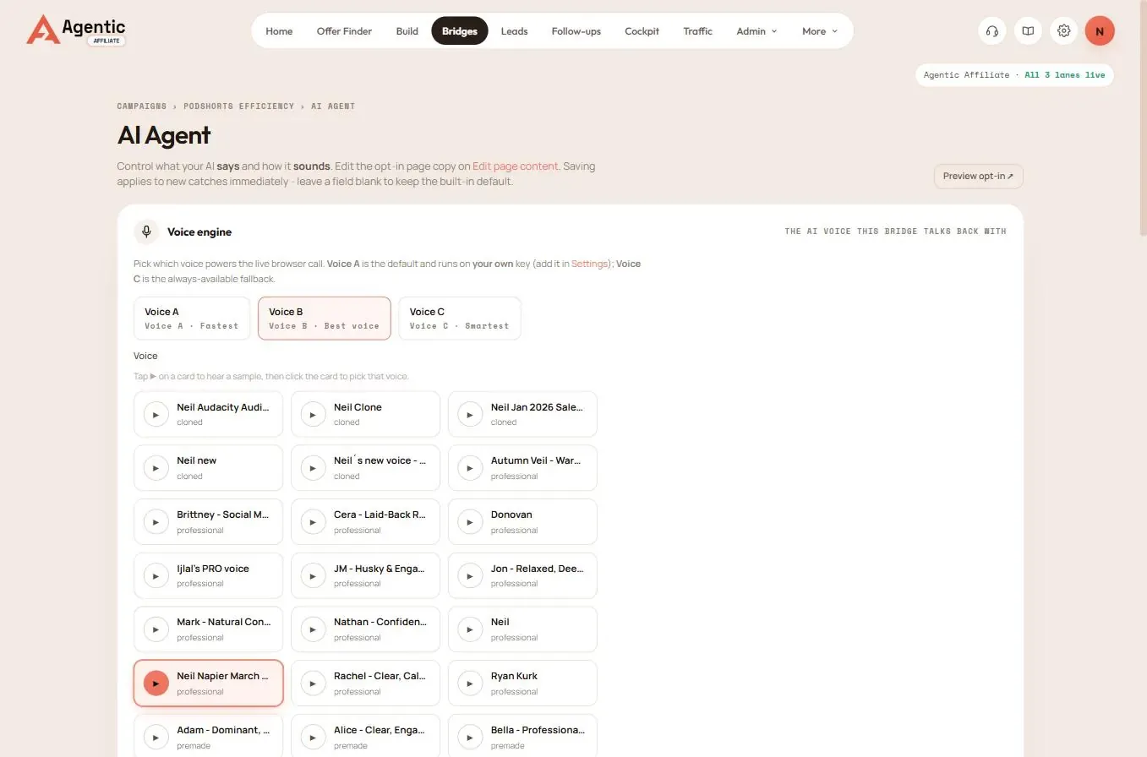Screen dimensions: 1147x757
Task: Go to Home tab
Action: coord(279,31)
